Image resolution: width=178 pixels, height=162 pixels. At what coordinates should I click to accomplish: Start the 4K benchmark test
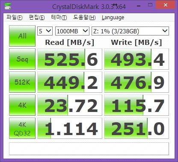22,105
